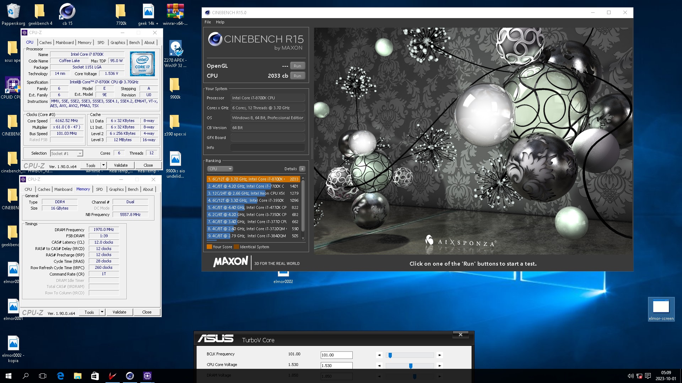Screen dimensions: 682x383
Task: Open File Explorer from the taskbar
Action: (x=77, y=376)
